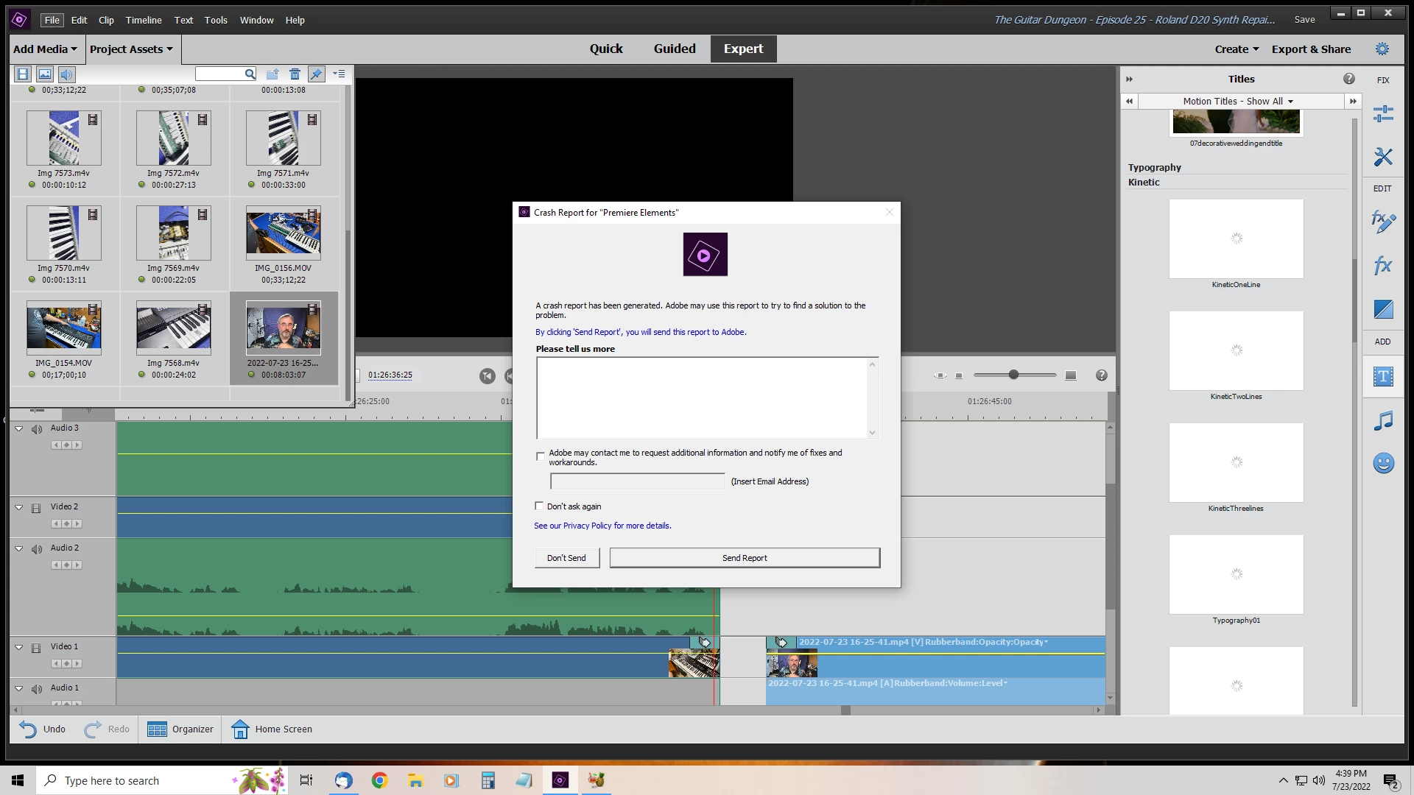Switch to the Guided tab
The image size is (1414, 795).
674,49
